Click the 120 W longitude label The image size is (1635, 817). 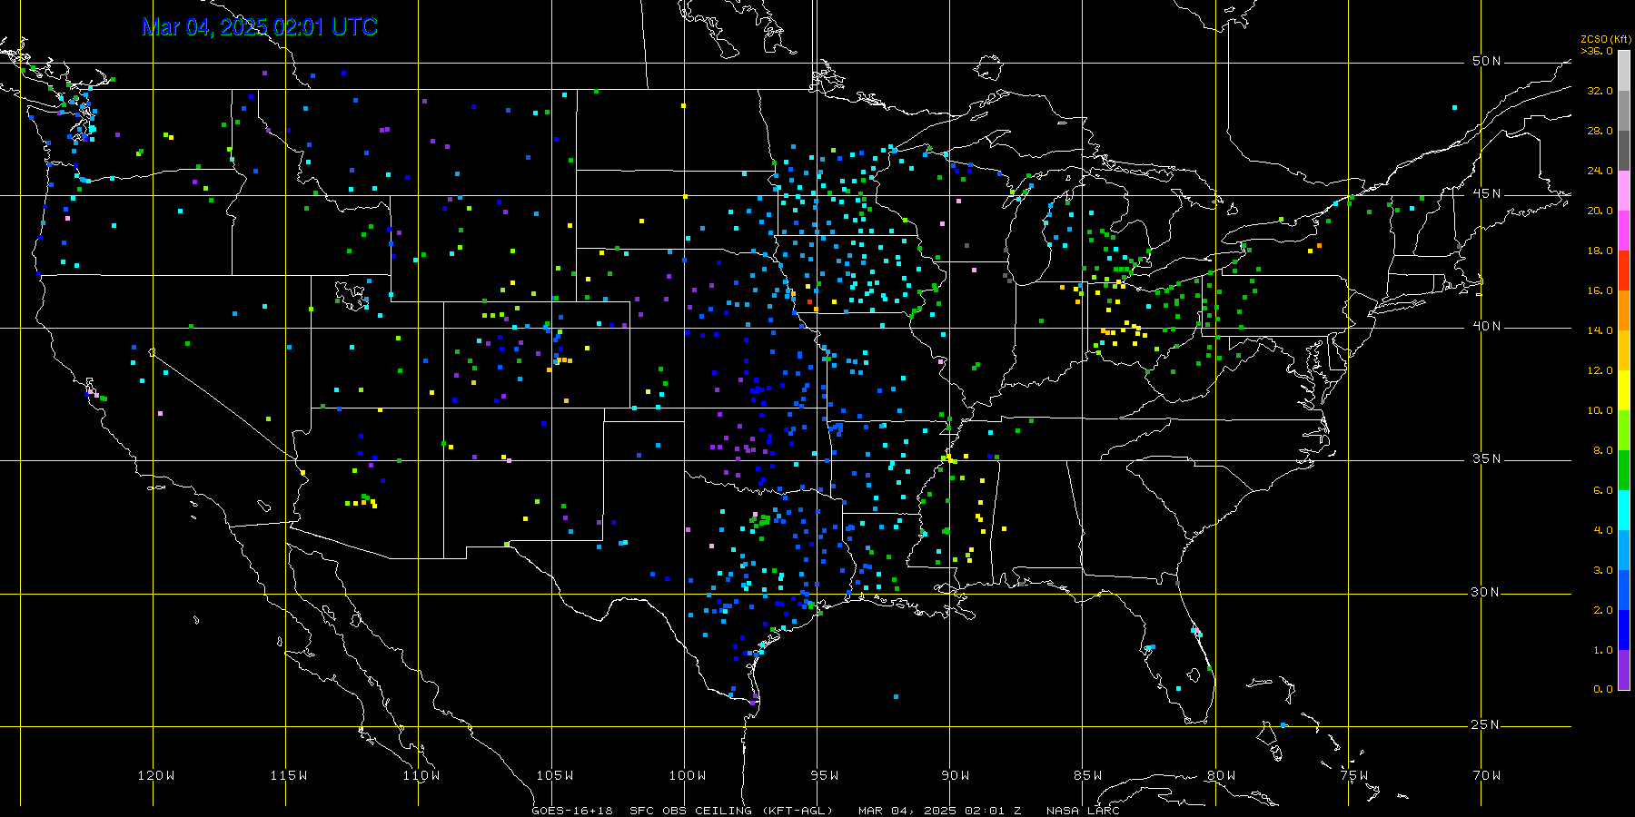(156, 775)
